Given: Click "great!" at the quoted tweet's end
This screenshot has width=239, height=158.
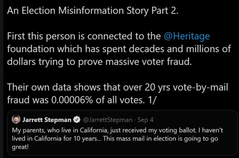Looking at the screenshot, I should coord(20,147).
